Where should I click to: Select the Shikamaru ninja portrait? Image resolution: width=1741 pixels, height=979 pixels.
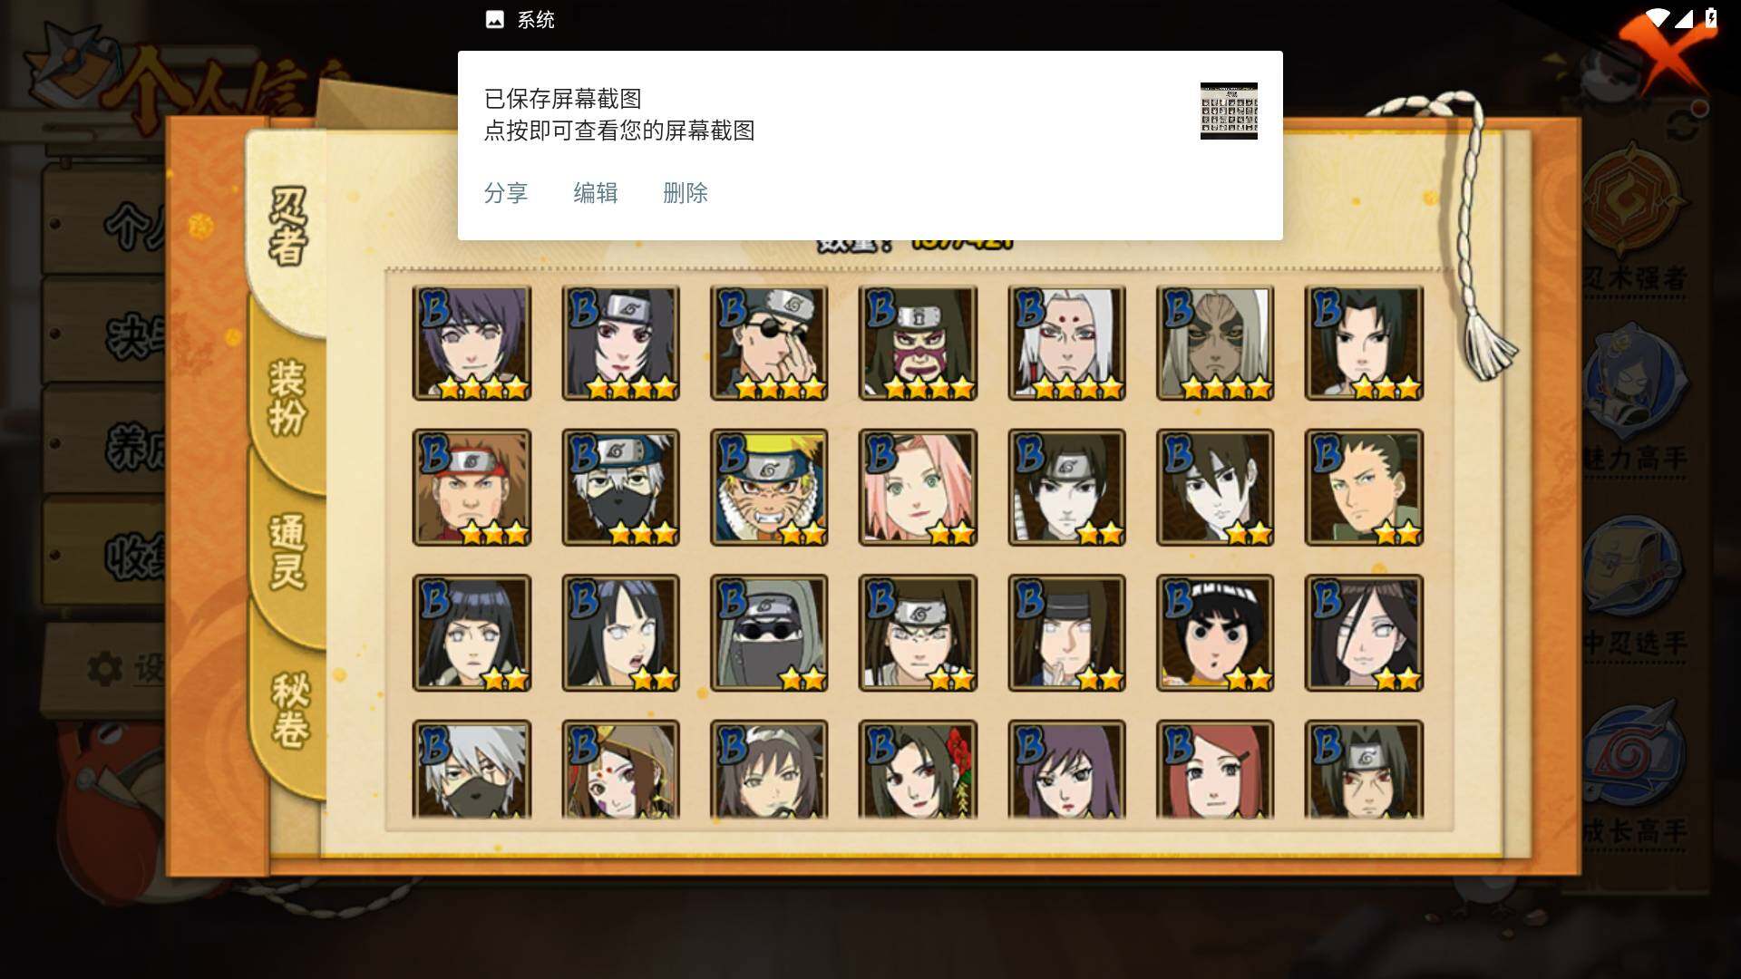(1364, 488)
